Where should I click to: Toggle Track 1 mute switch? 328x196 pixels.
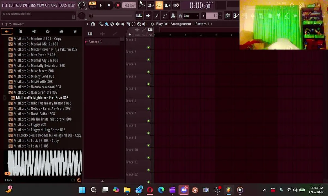click(148, 47)
